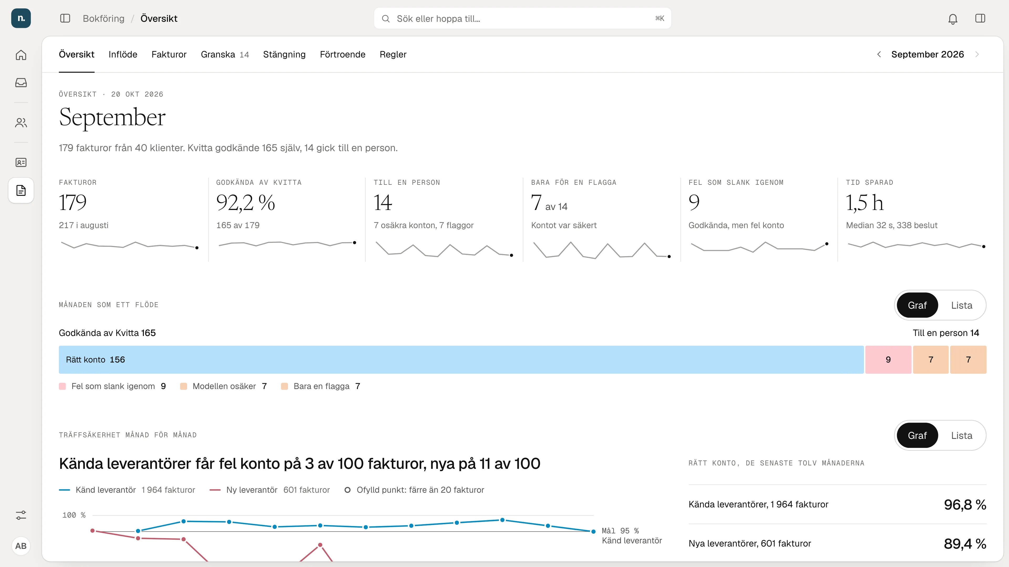The height and width of the screenshot is (567, 1009).
Task: Select Lista view in Månaden som ett flöde
Action: 962,305
